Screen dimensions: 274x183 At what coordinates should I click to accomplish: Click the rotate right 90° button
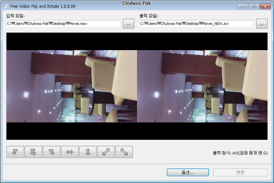52,152
